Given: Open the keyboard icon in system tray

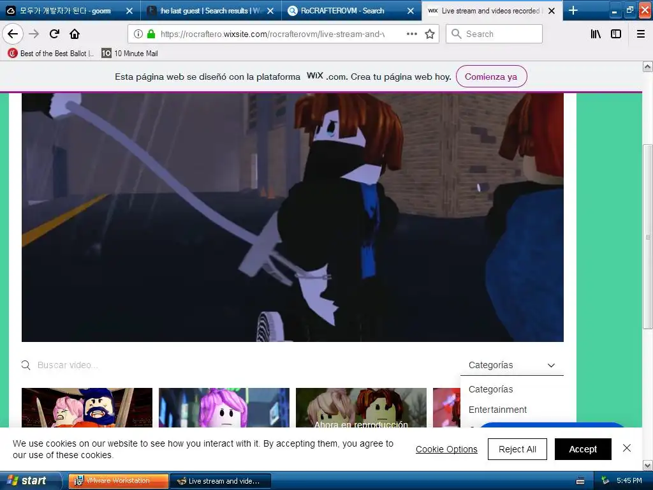Looking at the screenshot, I should [x=580, y=481].
